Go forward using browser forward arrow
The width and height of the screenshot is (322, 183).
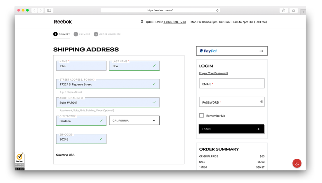41,10
